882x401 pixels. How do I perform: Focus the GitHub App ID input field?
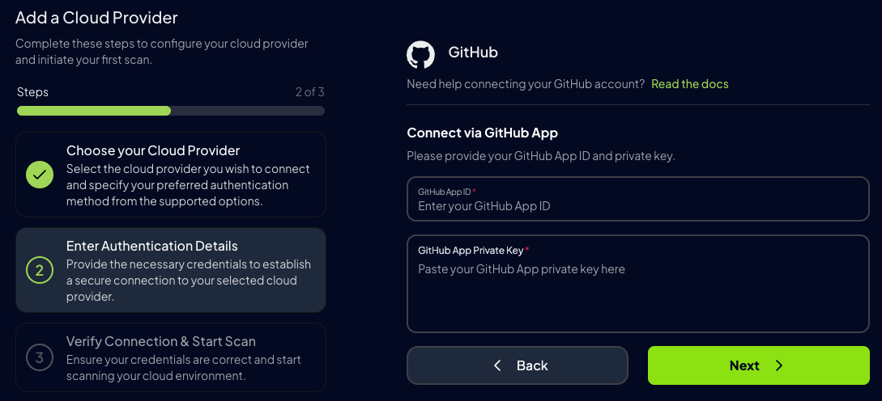(x=637, y=206)
